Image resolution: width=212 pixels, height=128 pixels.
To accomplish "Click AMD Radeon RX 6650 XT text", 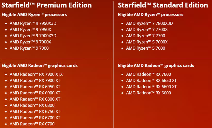I will point(151,80).
